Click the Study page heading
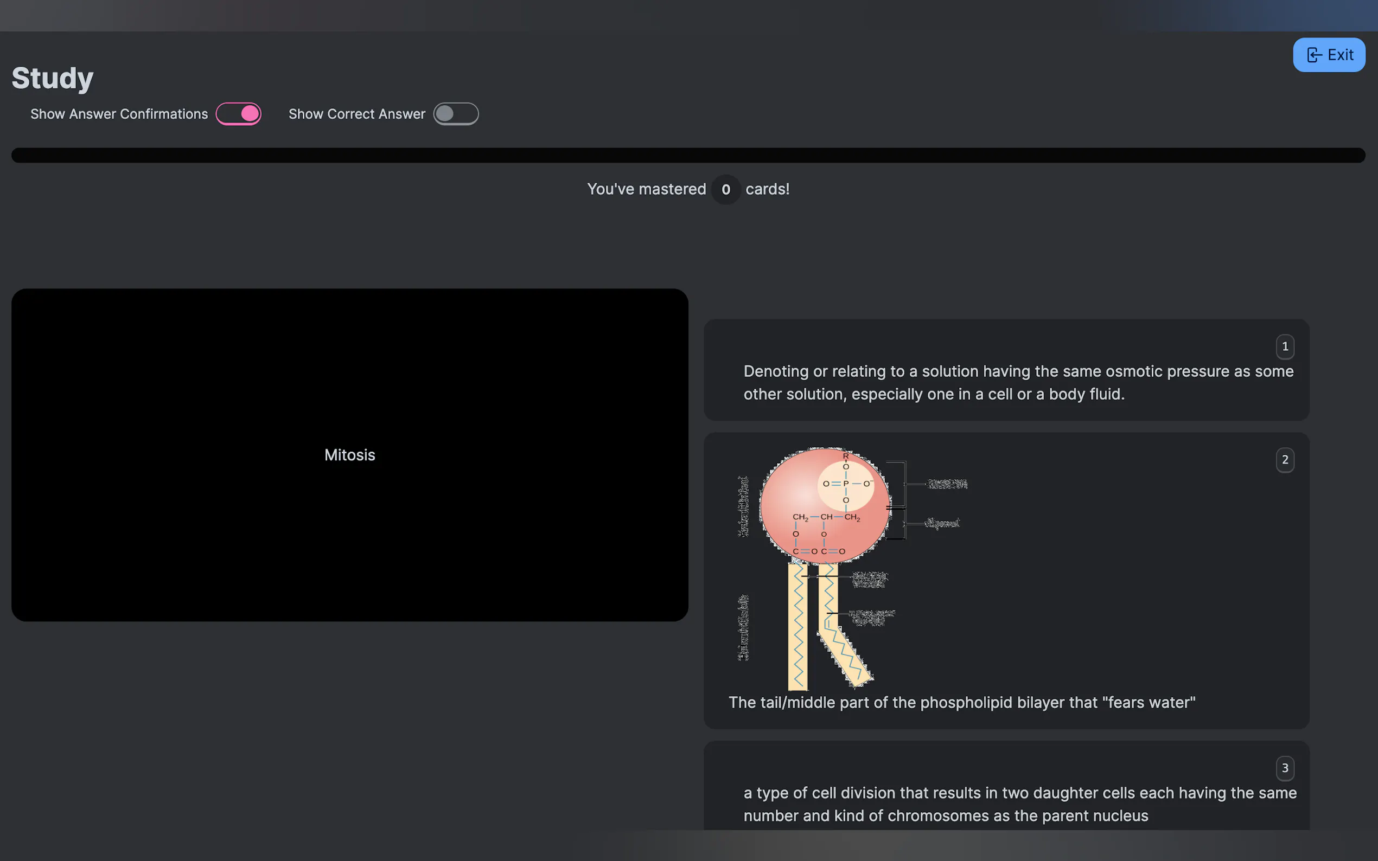This screenshot has width=1378, height=861. tap(53, 78)
